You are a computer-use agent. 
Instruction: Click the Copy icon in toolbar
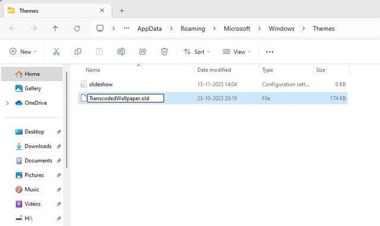(x=78, y=52)
